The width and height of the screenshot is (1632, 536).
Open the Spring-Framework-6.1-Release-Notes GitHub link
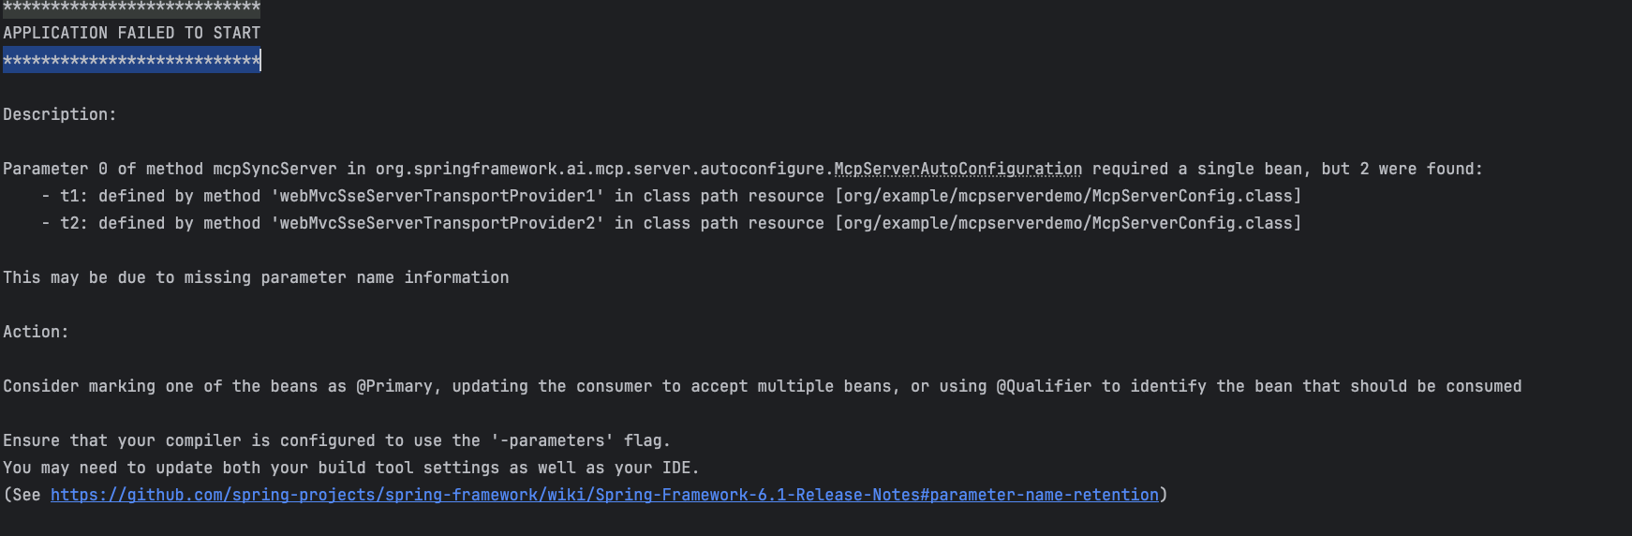click(604, 495)
